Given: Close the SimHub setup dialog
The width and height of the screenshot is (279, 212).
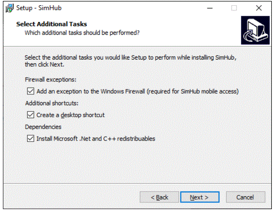Looking at the screenshot, I should tap(259, 8).
